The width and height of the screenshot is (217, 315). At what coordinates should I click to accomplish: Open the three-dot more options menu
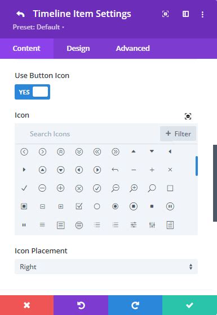point(202,14)
